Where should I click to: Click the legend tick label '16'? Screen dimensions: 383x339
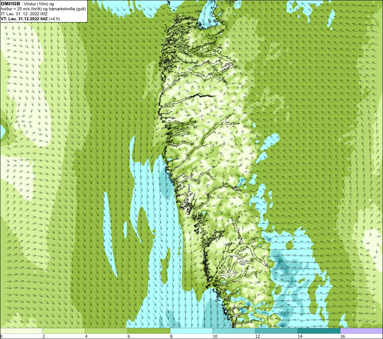[342, 336]
